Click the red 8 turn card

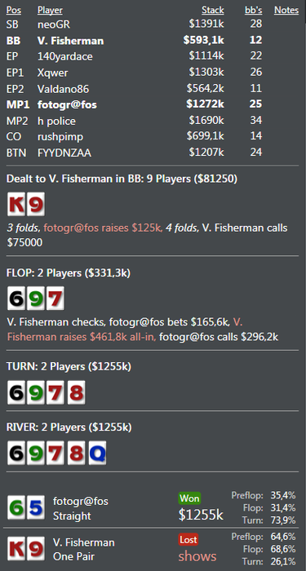coord(76,392)
